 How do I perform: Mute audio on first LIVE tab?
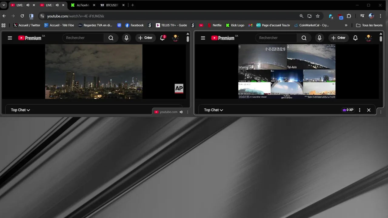[x=28, y=5]
